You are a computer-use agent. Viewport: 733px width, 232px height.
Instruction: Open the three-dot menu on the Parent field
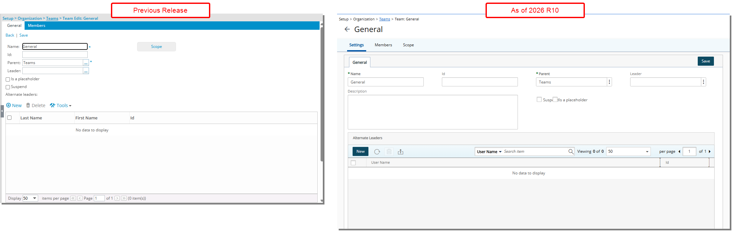609,82
